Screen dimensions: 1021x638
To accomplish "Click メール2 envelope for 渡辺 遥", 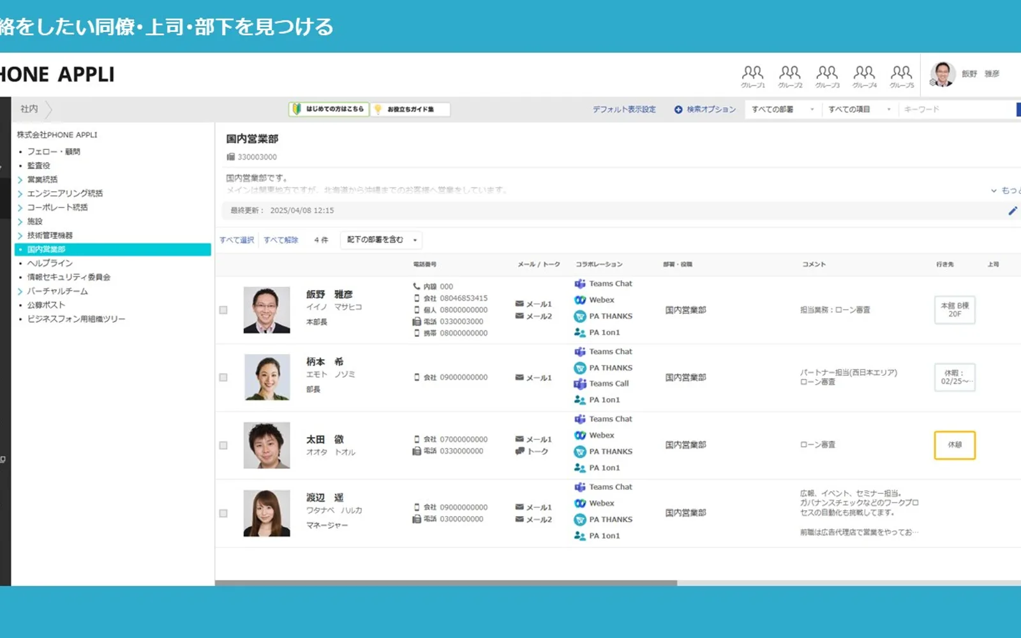I will 533,519.
